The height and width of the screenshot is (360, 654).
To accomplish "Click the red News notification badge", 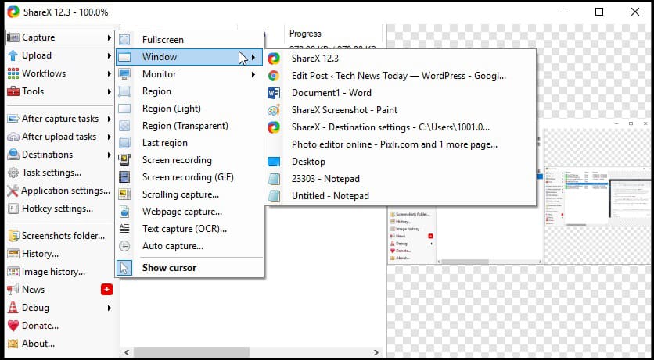I will coord(106,290).
